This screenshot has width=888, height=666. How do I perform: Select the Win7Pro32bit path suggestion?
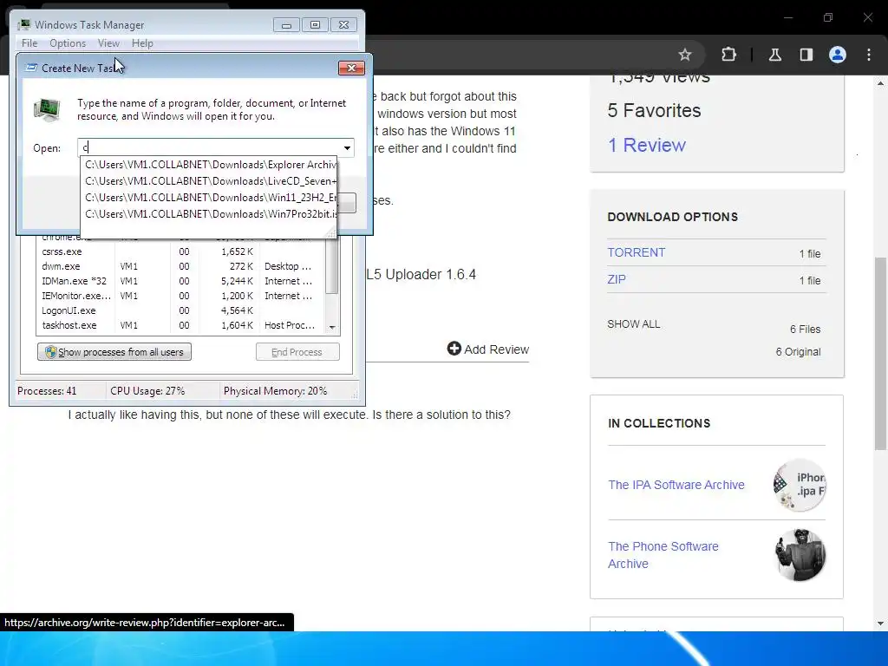pos(209,214)
